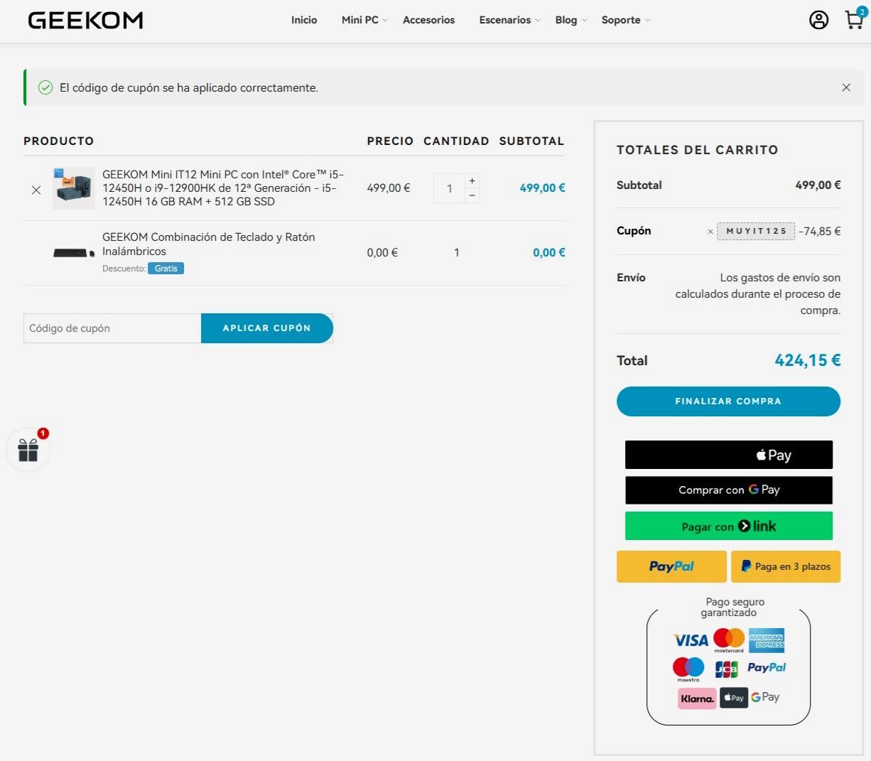Open the keyboard and mouse thumbnail
Image resolution: width=871 pixels, height=761 pixels.
74,253
